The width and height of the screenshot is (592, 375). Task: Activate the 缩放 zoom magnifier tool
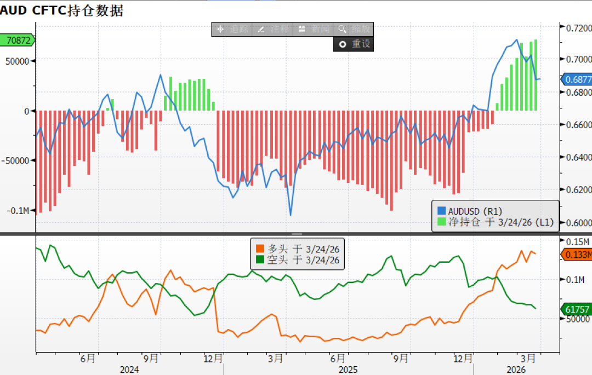coord(353,29)
